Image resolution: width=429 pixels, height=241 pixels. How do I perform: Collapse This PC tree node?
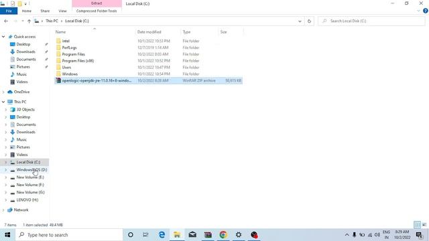point(3,102)
